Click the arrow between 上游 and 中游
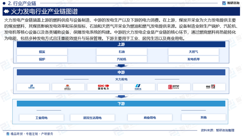Image resolution: width=242 pixels, height=136 pixels. coord(121,66)
